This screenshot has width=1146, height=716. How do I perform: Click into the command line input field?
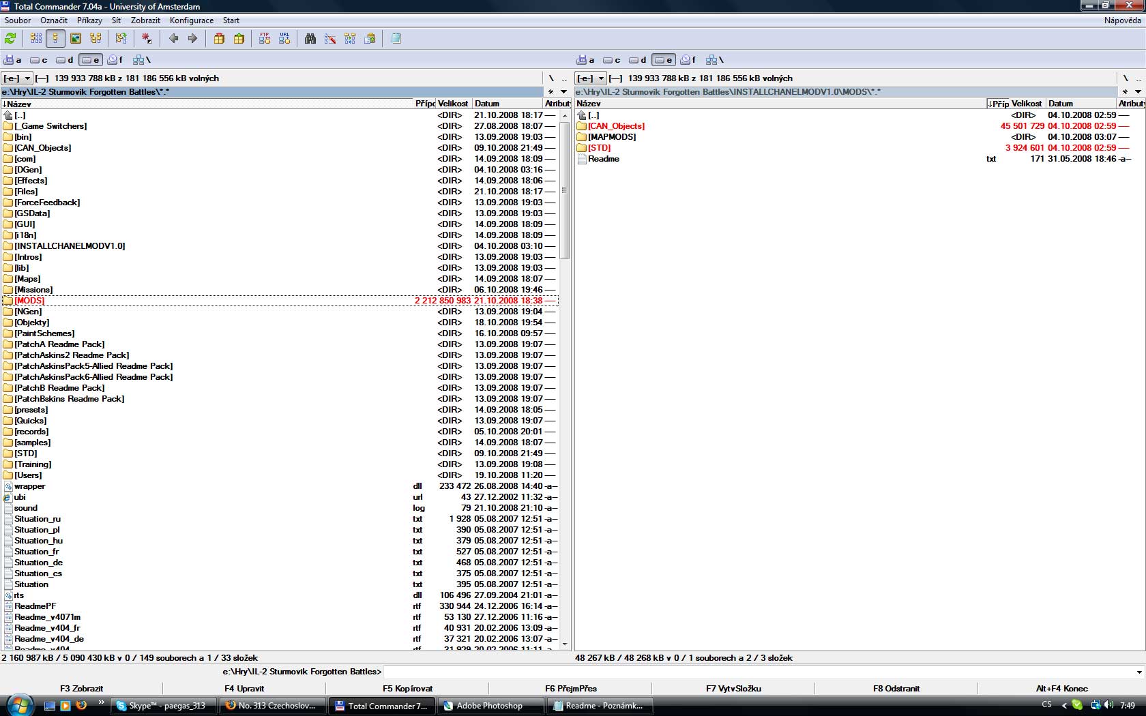757,672
